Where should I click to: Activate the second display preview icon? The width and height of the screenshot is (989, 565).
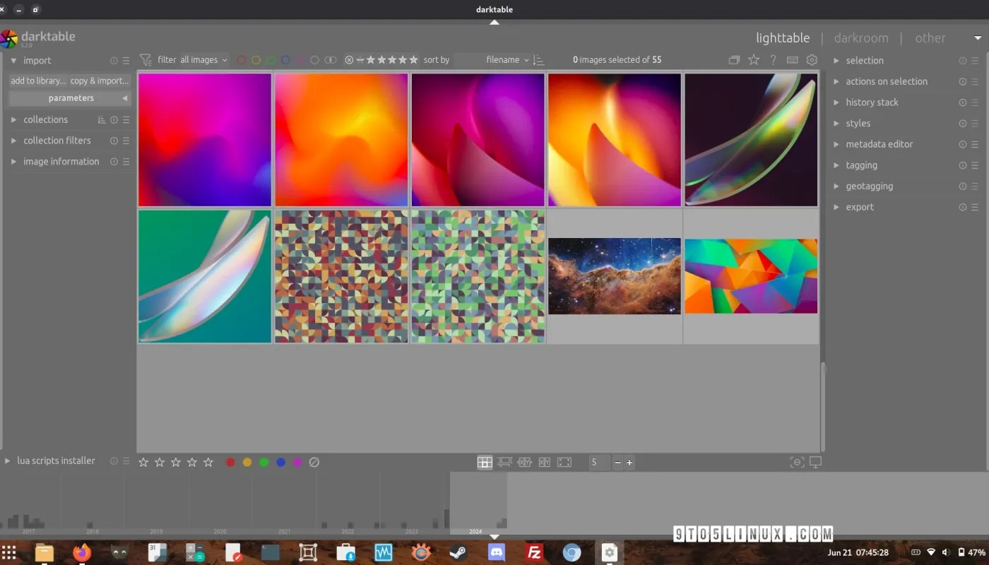[x=817, y=462]
